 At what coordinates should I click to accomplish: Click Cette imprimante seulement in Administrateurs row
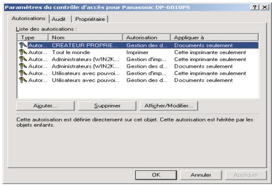[x=210, y=59]
